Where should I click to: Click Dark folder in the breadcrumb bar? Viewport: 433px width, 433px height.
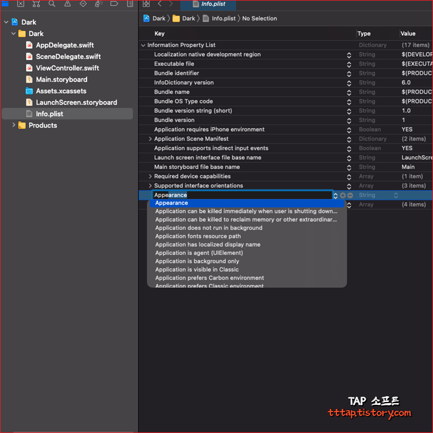pos(184,19)
